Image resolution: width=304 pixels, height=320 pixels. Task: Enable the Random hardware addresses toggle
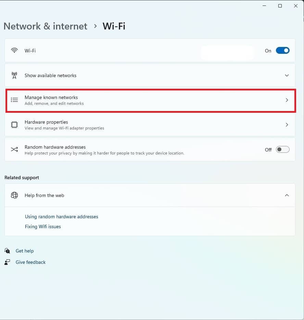[282, 149]
